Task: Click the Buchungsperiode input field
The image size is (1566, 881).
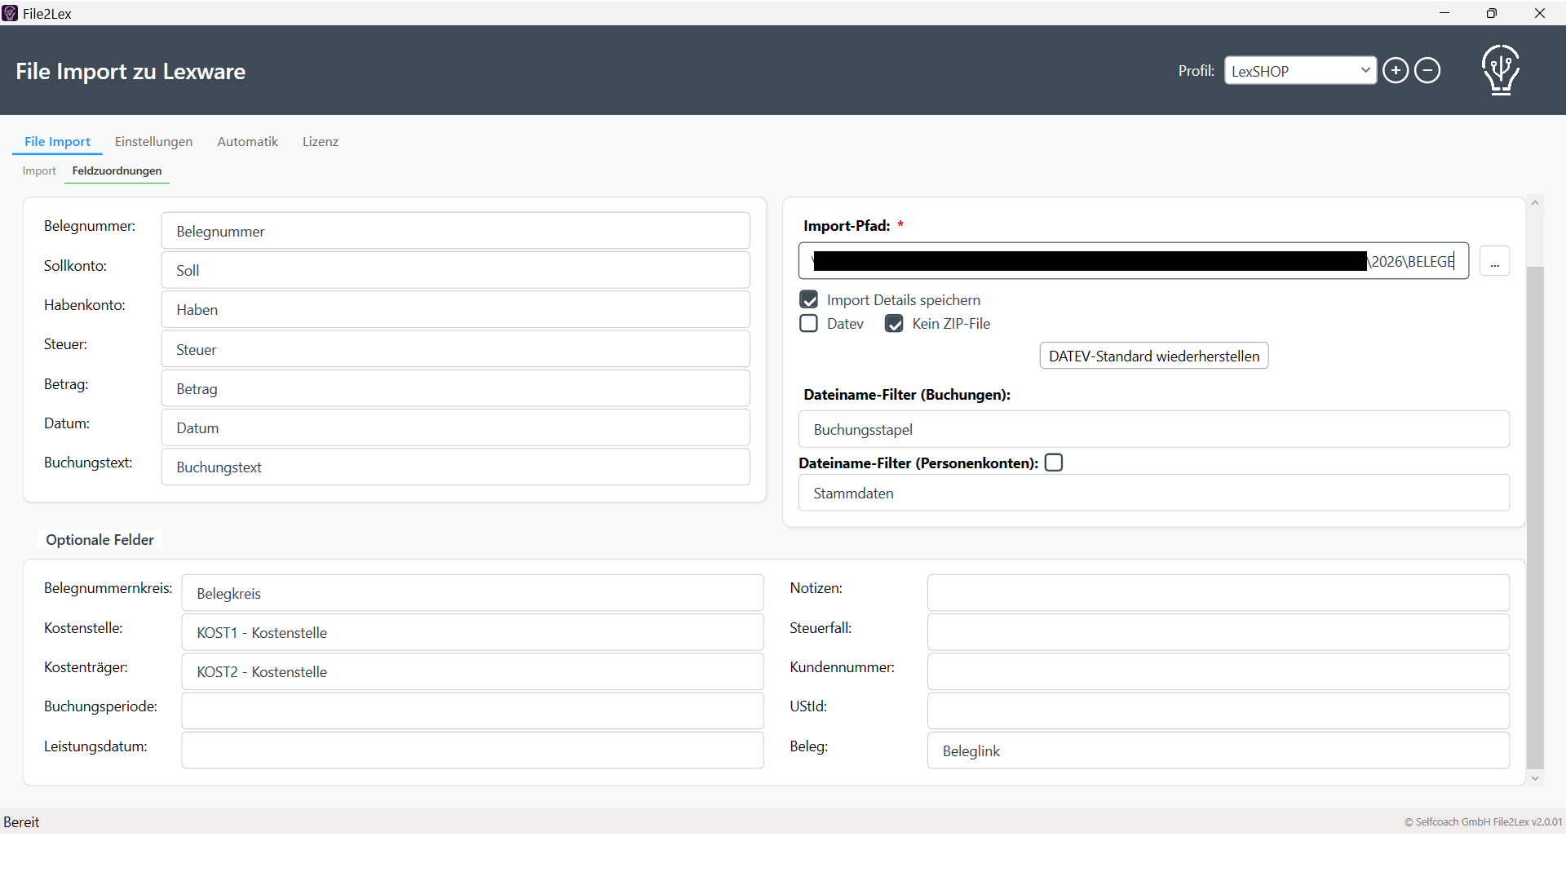Action: pyautogui.click(x=472, y=711)
